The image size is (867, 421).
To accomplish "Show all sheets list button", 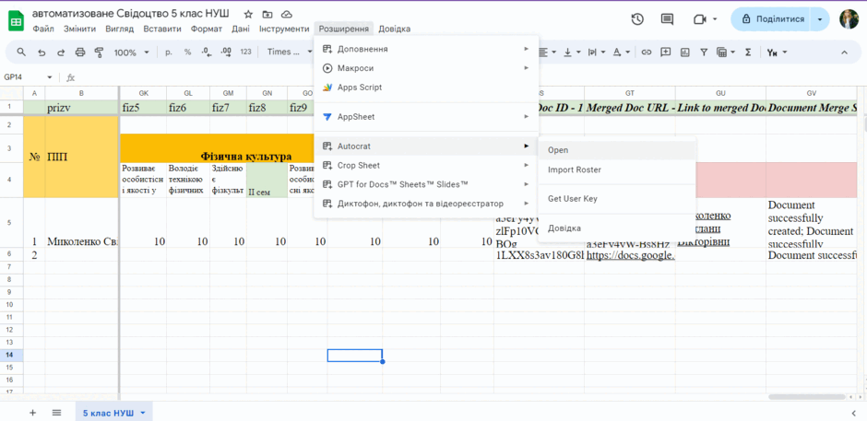I will coord(56,412).
